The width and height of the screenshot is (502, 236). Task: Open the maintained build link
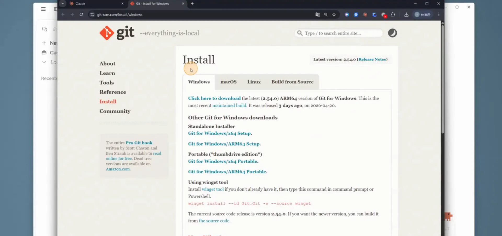click(x=229, y=105)
